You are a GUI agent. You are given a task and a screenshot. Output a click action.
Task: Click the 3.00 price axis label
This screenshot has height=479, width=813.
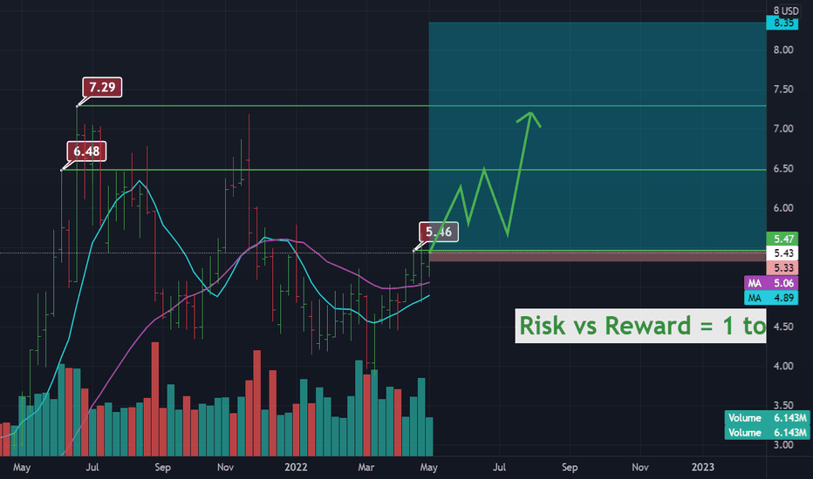(783, 445)
